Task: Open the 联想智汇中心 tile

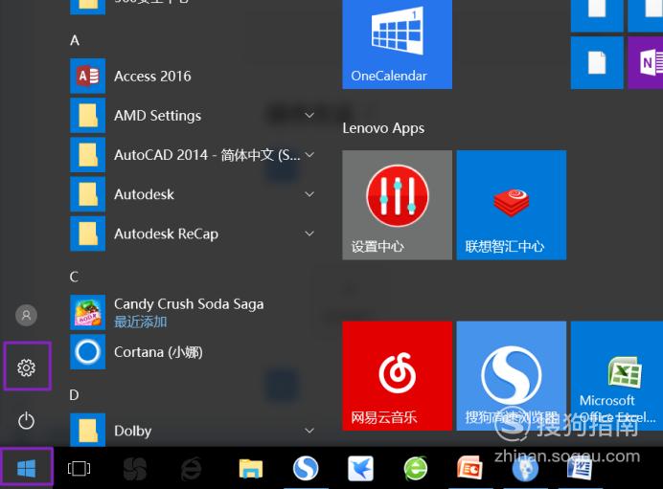Action: coord(512,205)
